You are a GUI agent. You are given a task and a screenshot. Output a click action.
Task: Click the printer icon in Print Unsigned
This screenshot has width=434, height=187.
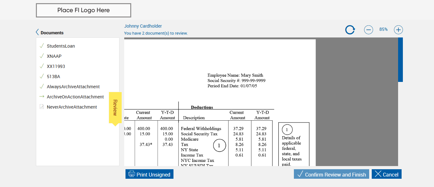click(132, 174)
